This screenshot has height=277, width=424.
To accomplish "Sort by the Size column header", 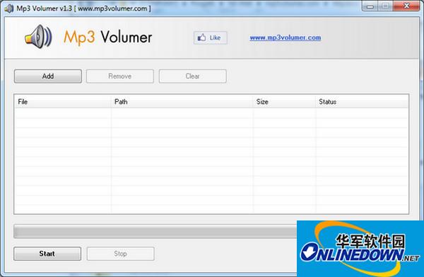I will click(x=285, y=102).
